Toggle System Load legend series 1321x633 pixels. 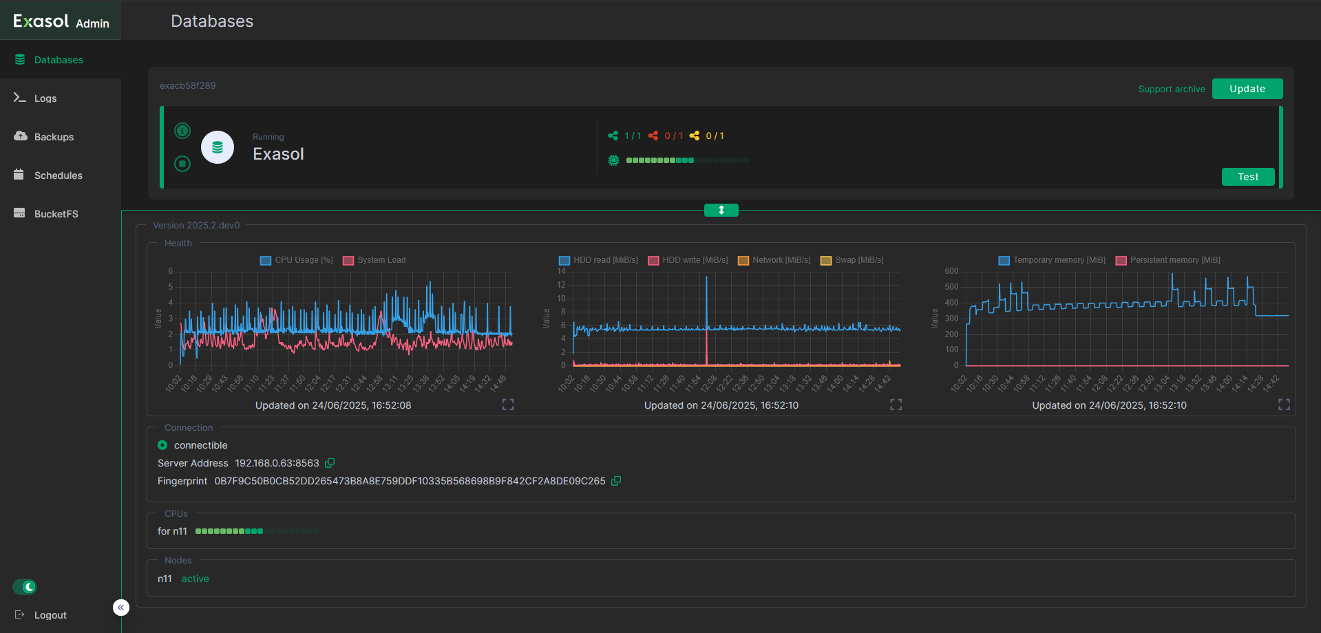(374, 260)
